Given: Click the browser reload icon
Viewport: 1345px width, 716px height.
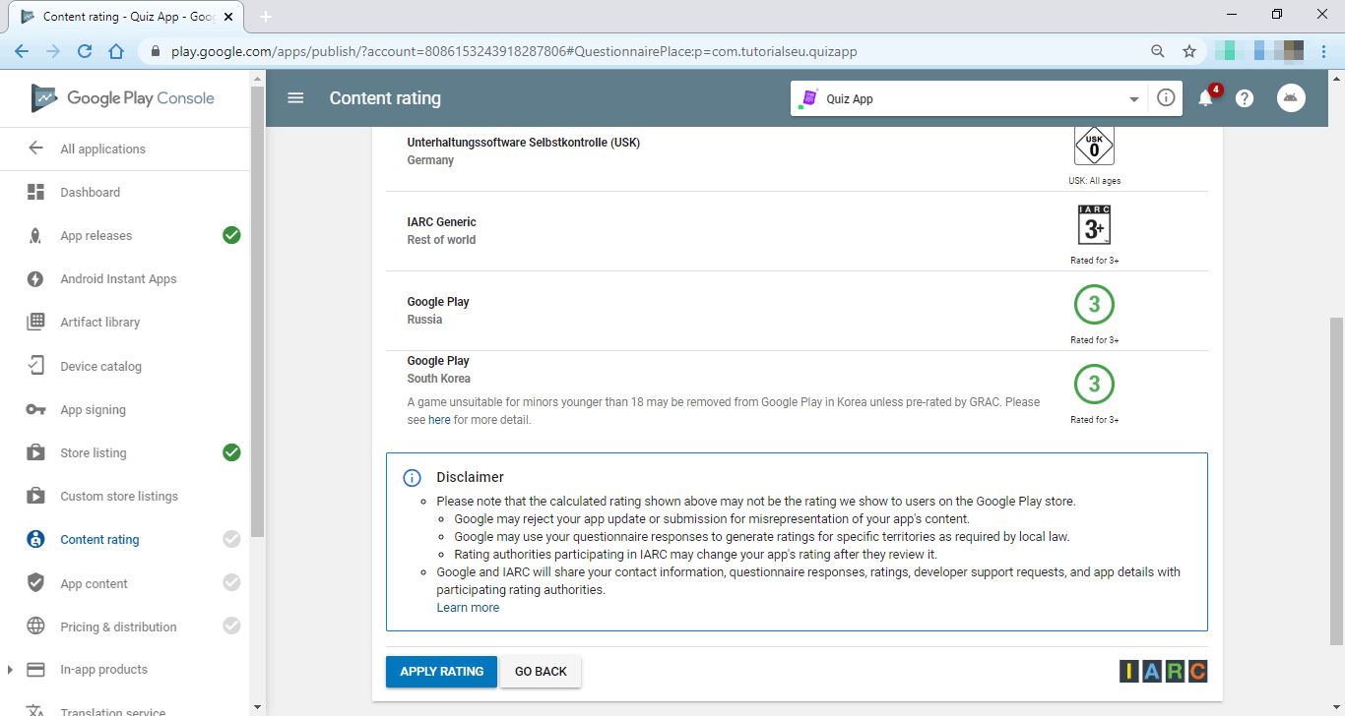Looking at the screenshot, I should [x=85, y=51].
